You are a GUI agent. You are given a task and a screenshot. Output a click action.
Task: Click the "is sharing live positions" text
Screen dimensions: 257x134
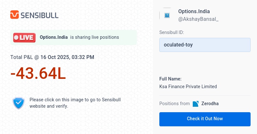[94, 37]
